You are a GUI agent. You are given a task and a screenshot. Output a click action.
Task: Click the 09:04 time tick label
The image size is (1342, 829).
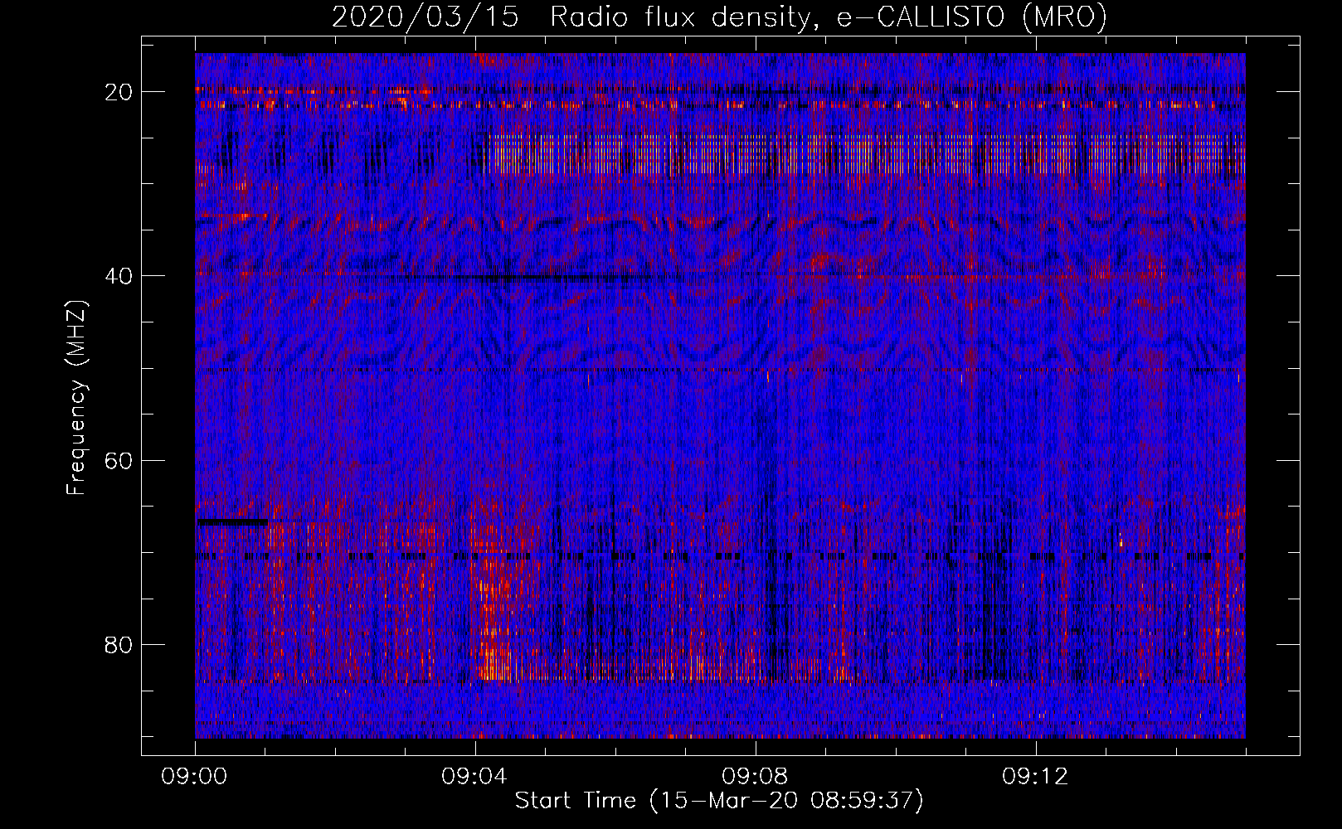(x=475, y=777)
